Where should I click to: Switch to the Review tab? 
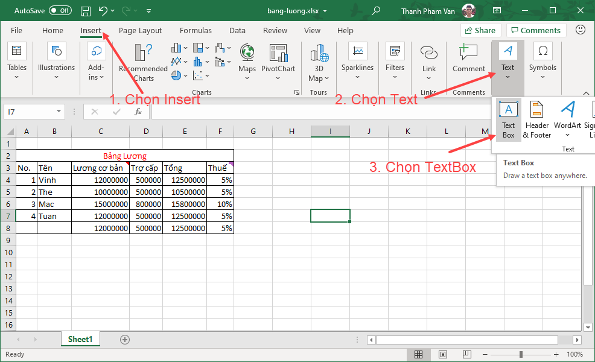click(x=275, y=30)
